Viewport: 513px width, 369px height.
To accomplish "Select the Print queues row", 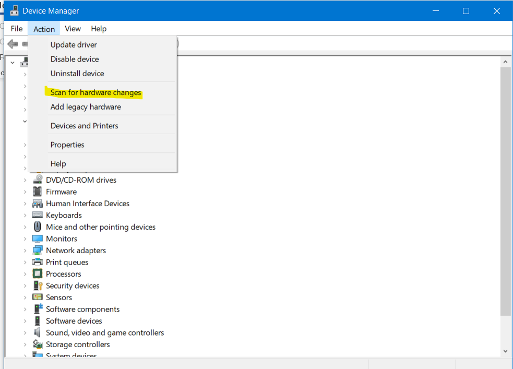I will [67, 263].
